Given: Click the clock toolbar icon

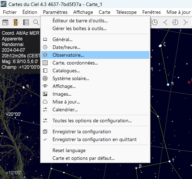Looking at the screenshot, I should [155, 22].
